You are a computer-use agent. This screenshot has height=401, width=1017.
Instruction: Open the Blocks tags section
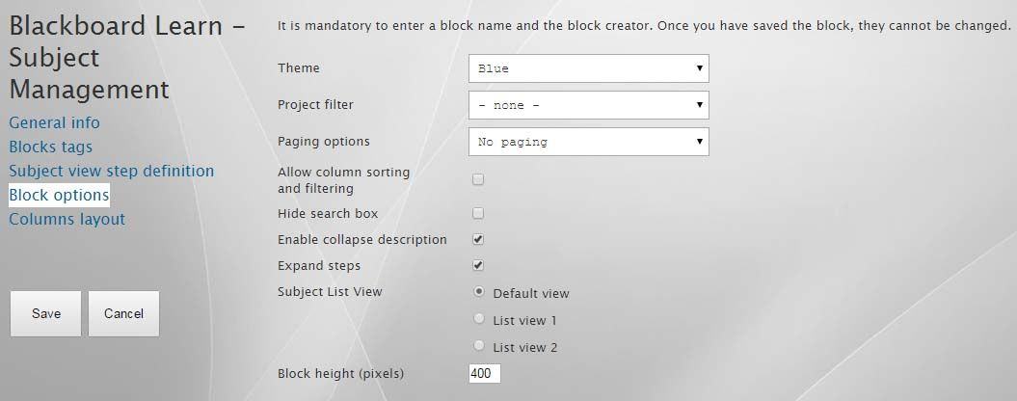[x=50, y=147]
